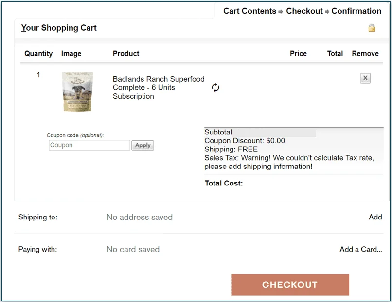Click the Quantity column header
392x302 pixels.
pyautogui.click(x=38, y=54)
